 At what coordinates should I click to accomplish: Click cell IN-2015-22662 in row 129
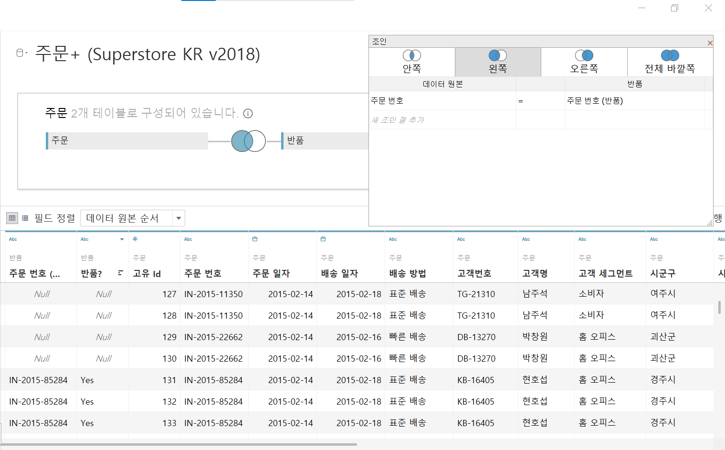click(213, 337)
